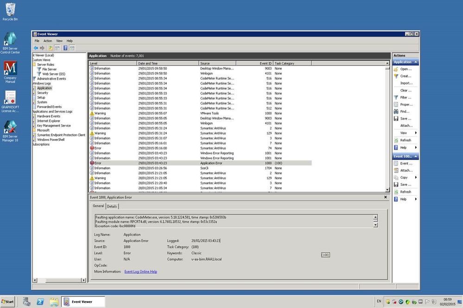Click right arrow of console tree scrollbar

[83, 280]
